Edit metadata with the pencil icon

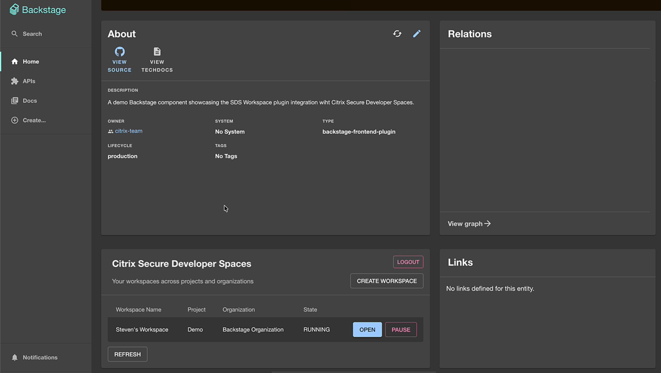click(x=416, y=34)
